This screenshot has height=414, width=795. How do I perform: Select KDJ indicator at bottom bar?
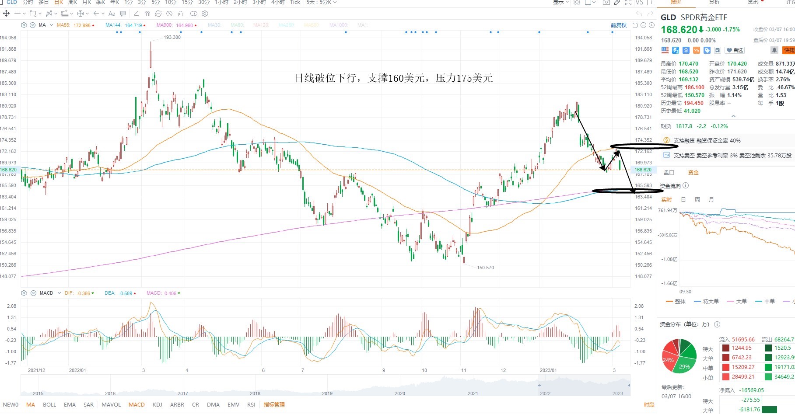158,404
